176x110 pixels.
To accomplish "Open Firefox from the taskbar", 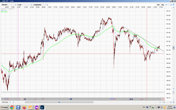I will (24, 107).
